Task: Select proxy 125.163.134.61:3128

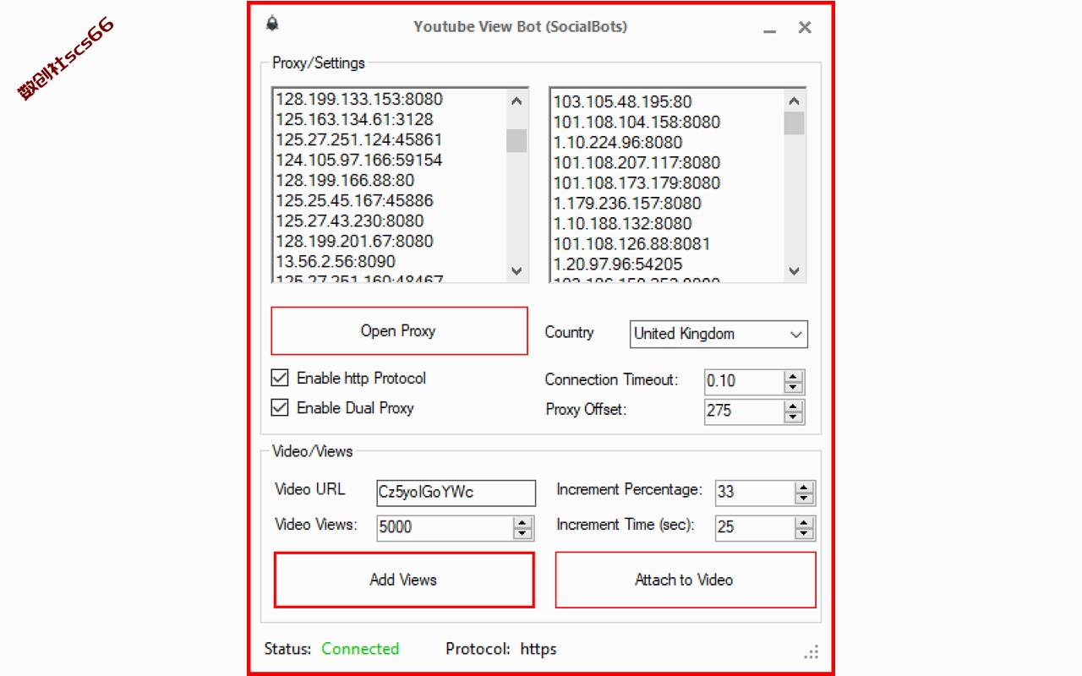Action: click(x=354, y=119)
